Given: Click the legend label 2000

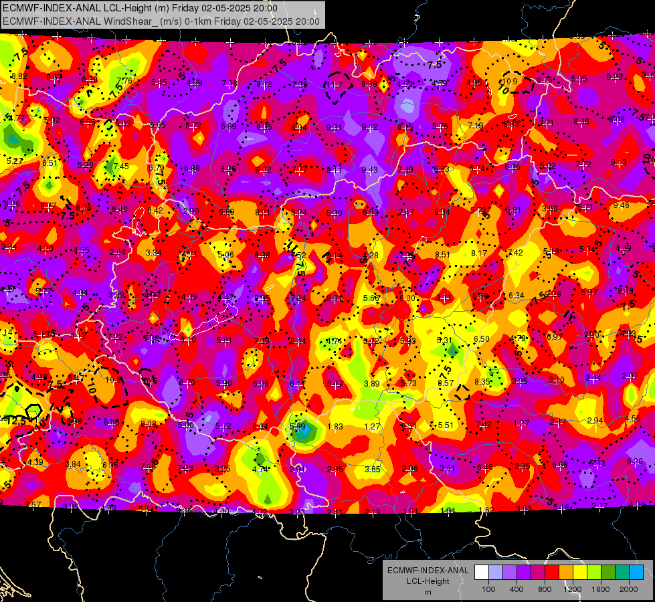Looking at the screenshot, I should tap(629, 589).
